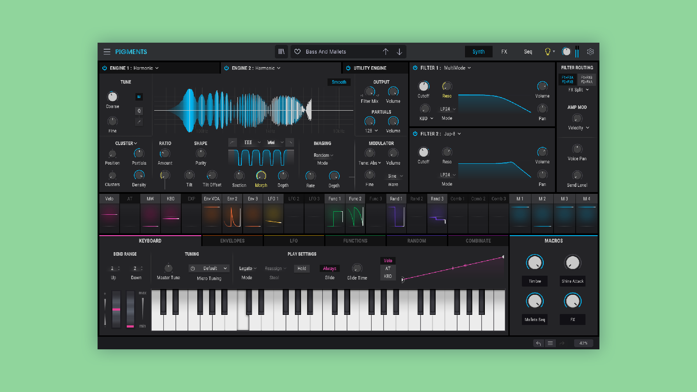
Task: Open the LFO tab
Action: click(294, 240)
